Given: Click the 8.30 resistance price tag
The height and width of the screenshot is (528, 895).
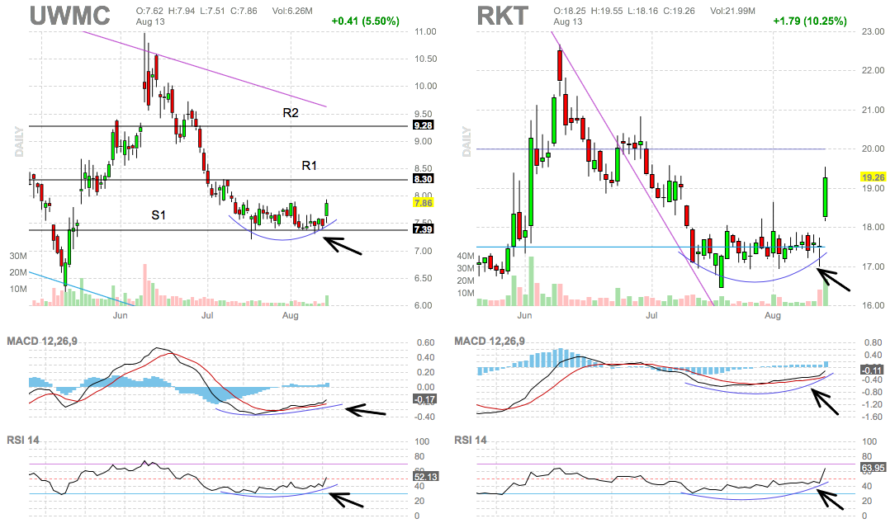Looking at the screenshot, I should [423, 178].
